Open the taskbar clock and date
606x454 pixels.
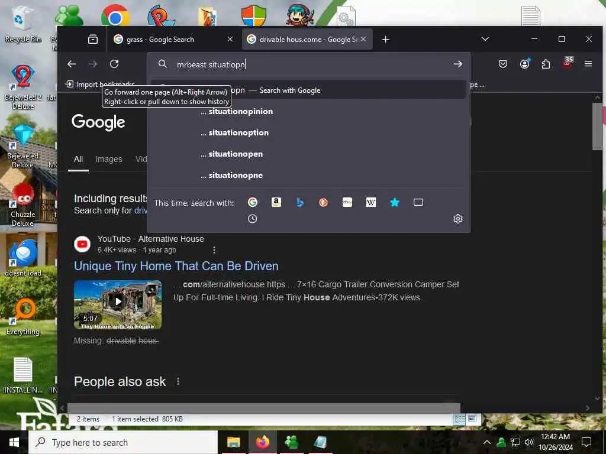[x=556, y=442]
